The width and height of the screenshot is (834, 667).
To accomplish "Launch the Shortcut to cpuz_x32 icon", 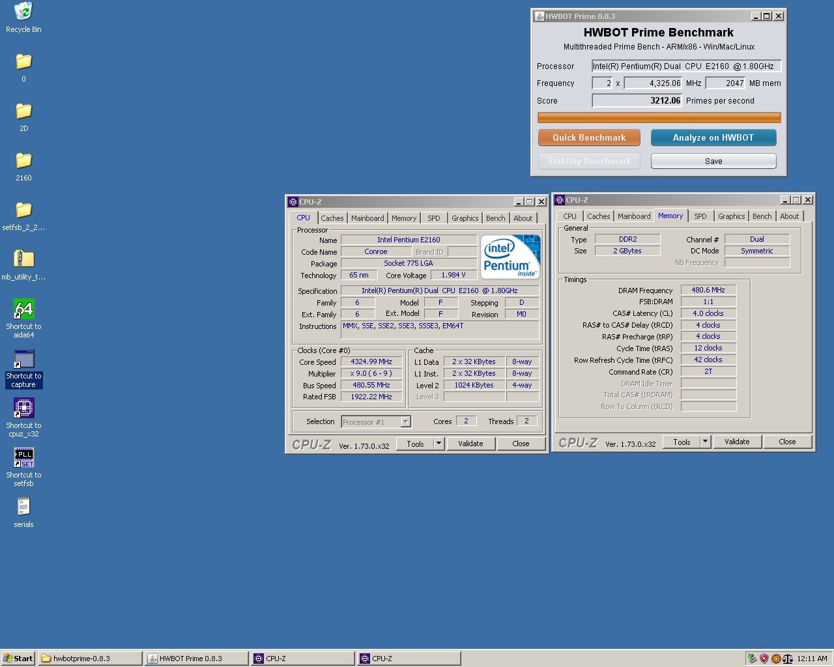I will [x=23, y=408].
